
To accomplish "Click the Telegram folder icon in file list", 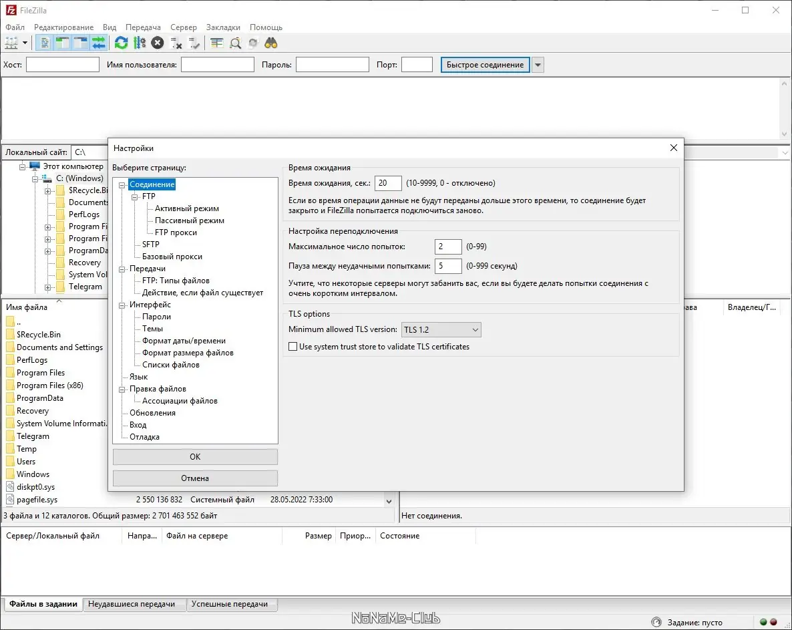I will (x=10, y=436).
